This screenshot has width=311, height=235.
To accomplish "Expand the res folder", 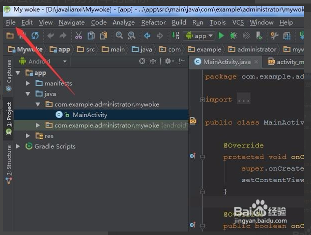I will (28, 136).
